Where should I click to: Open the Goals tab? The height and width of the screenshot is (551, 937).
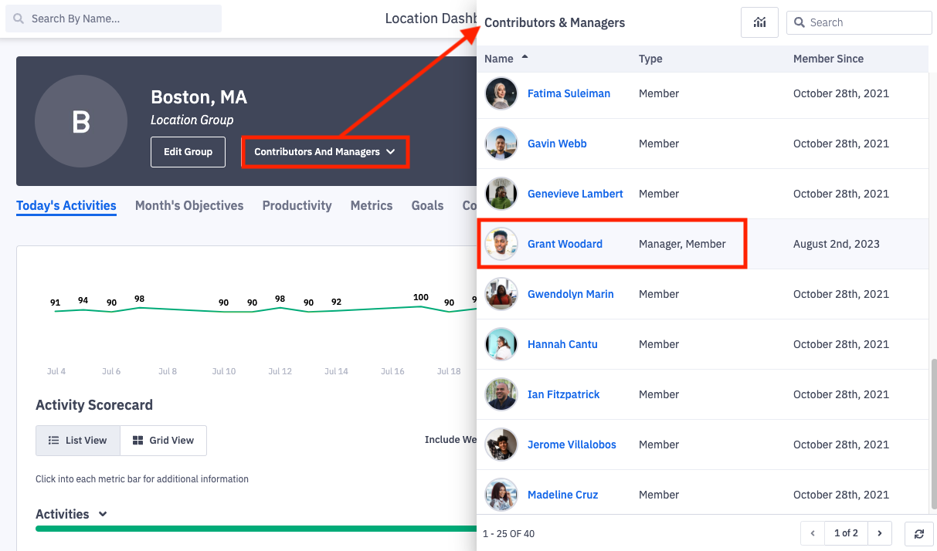427,205
